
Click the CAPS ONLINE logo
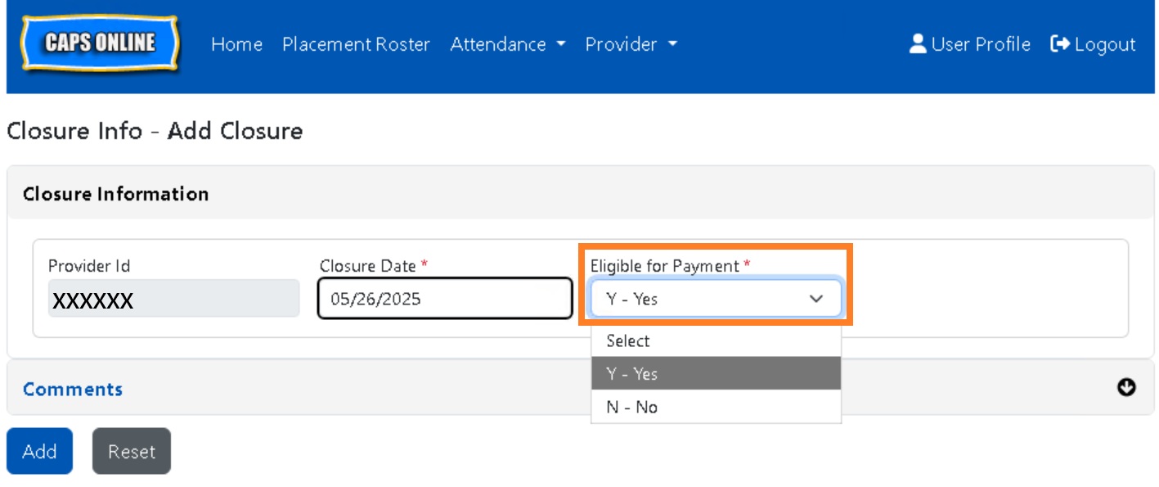pos(100,43)
